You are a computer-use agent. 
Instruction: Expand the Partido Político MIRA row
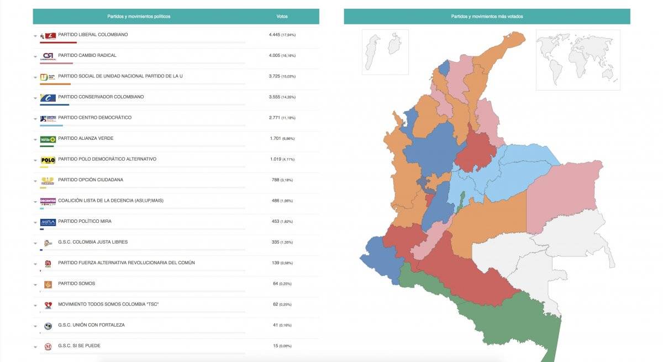(35, 223)
